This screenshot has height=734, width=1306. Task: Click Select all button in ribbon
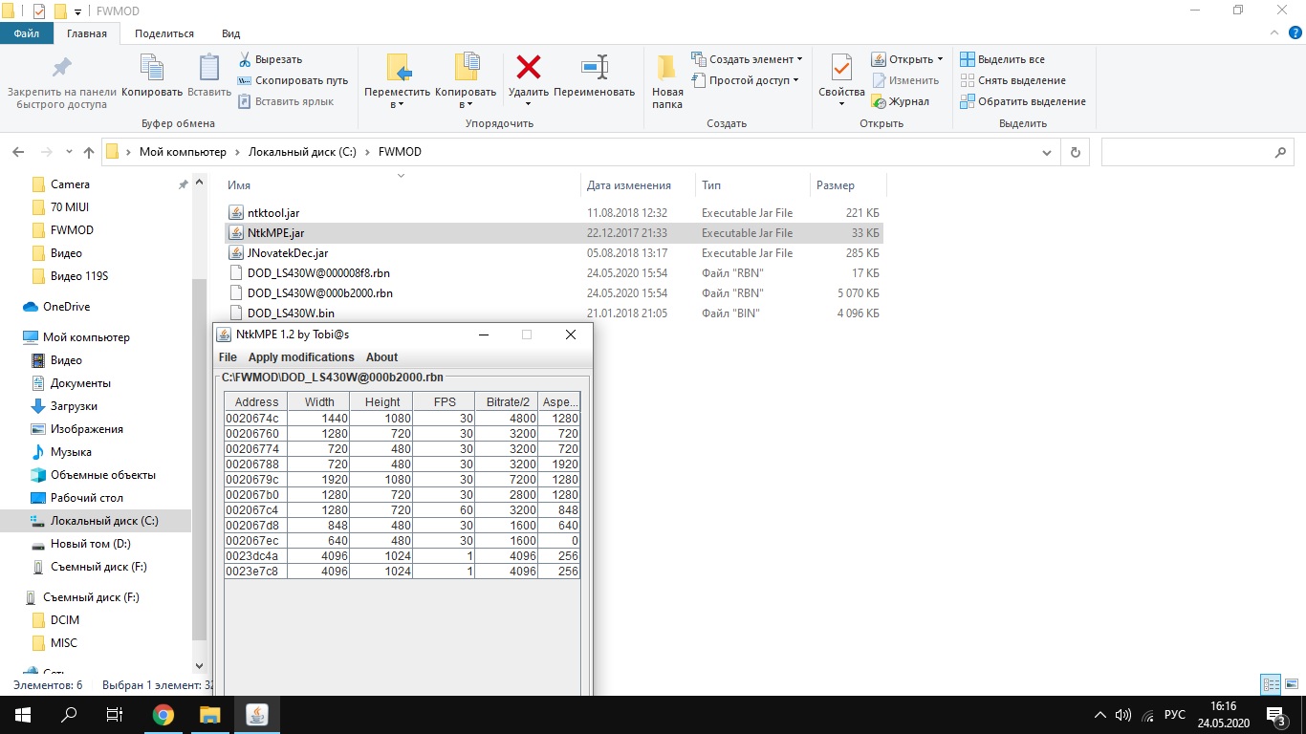[1002, 59]
